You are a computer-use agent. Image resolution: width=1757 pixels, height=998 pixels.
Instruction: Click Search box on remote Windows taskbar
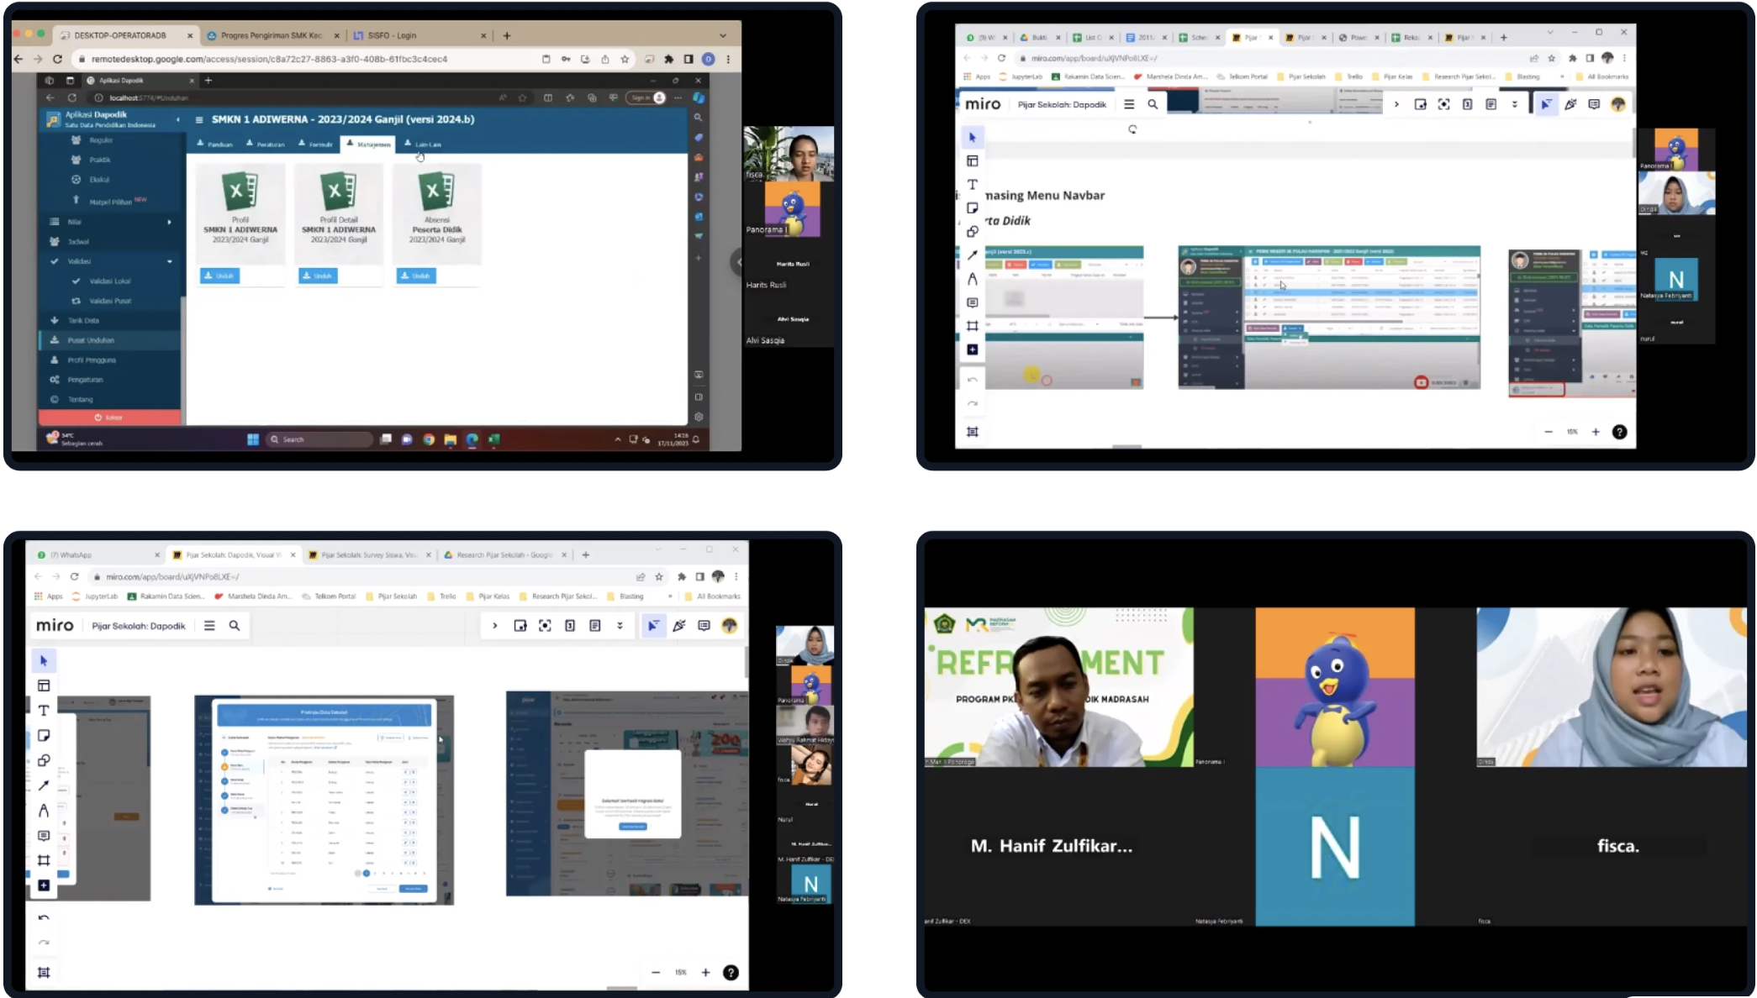click(319, 439)
